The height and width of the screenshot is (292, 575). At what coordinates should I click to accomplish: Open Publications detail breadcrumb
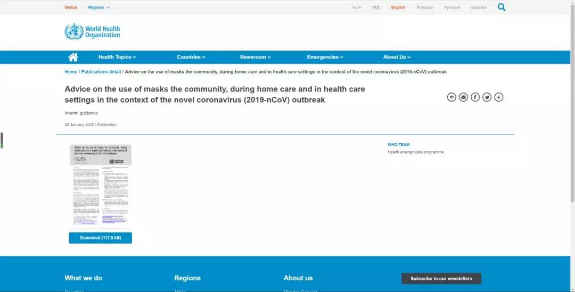(101, 72)
